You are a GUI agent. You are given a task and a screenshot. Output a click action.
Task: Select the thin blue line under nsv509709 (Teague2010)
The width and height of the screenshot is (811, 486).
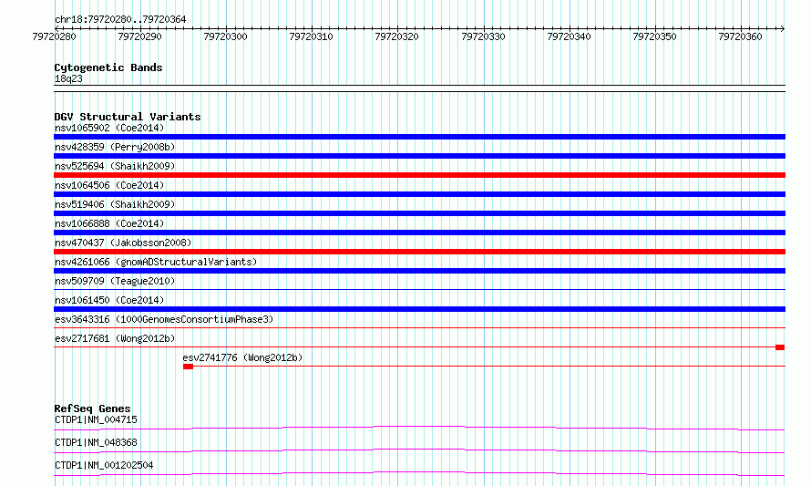419,290
